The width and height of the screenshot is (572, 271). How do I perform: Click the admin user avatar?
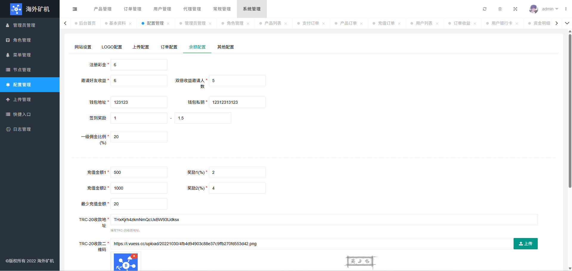click(x=533, y=9)
